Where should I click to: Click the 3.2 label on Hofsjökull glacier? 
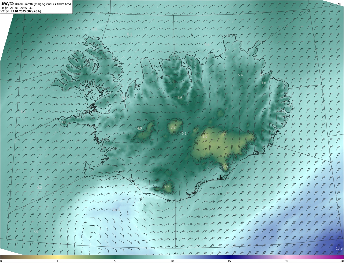point(173,127)
